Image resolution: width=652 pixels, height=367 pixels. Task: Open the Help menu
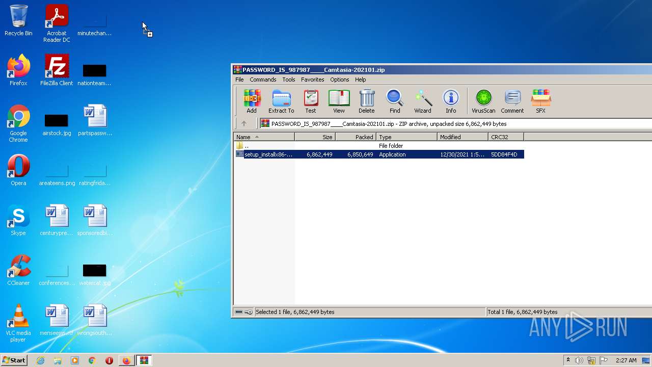coord(361,80)
